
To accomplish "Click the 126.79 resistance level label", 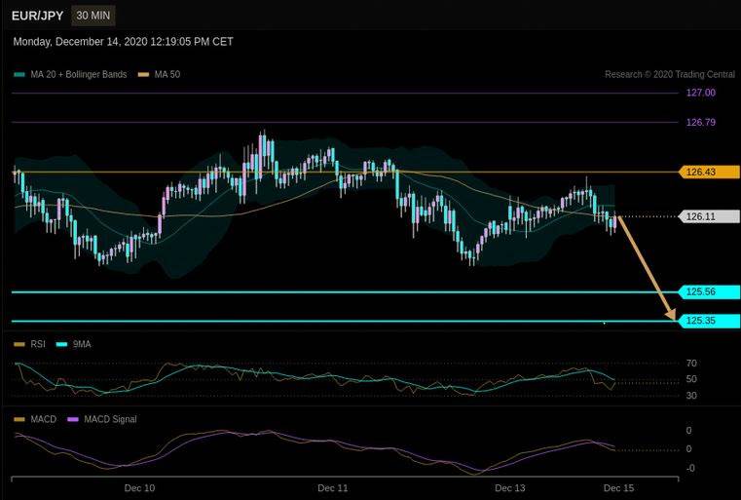I will [x=701, y=122].
